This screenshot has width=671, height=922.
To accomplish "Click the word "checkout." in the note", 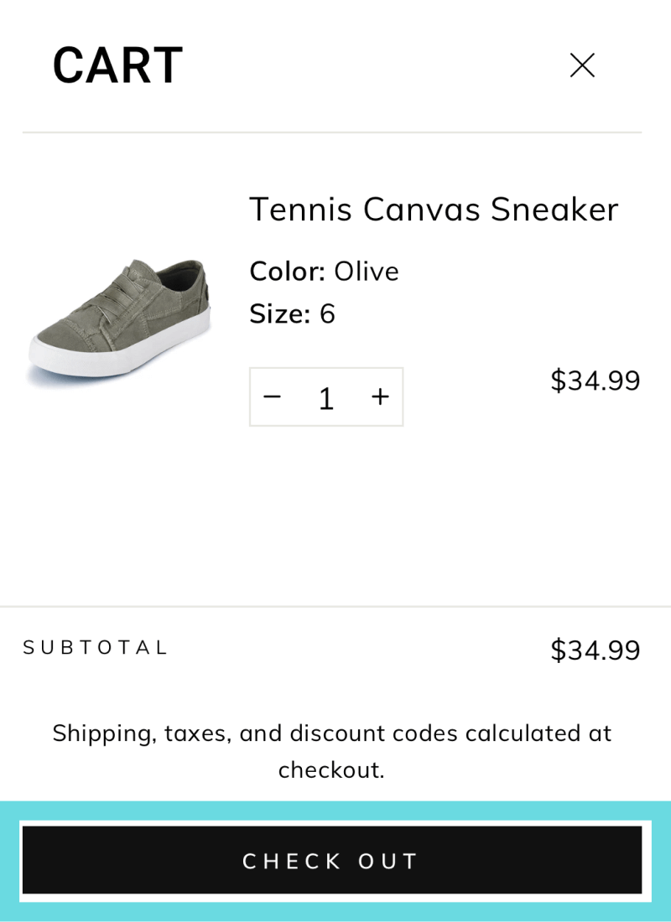I will [331, 769].
